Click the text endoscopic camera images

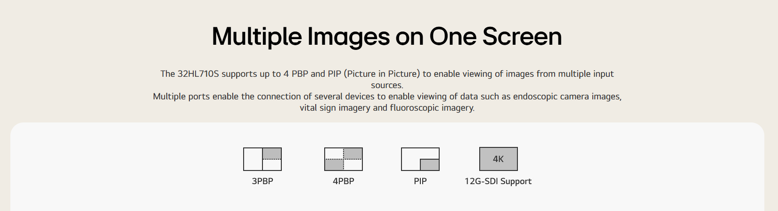click(567, 97)
